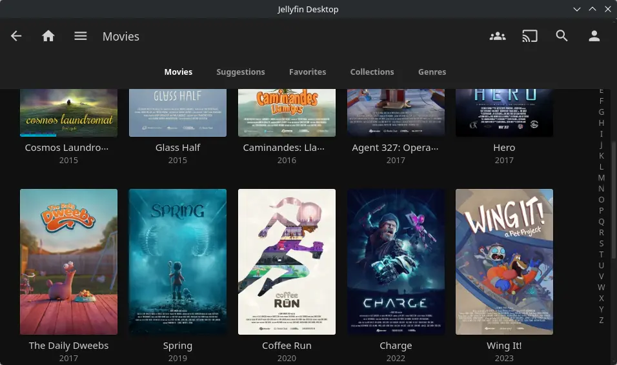617x365 pixels.
Task: Jump to letter O in alphabet picker
Action: [602, 200]
